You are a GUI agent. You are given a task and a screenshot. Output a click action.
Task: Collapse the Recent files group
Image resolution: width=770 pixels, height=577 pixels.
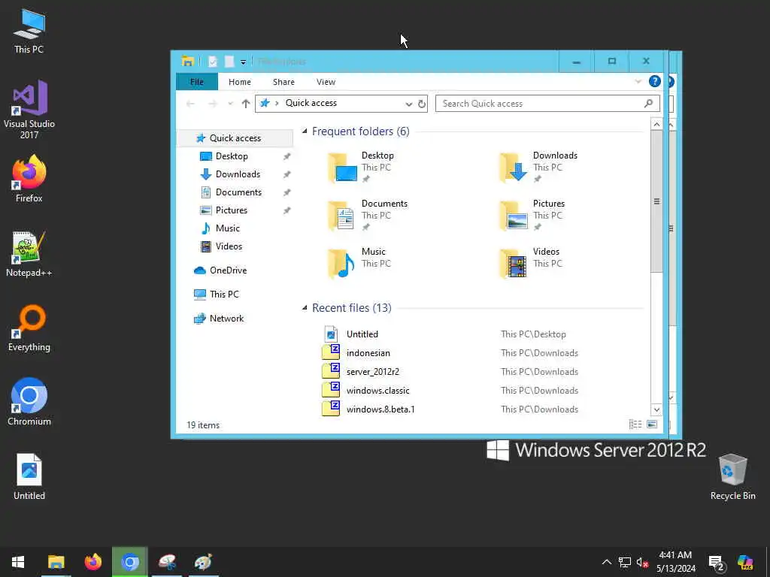click(x=305, y=307)
